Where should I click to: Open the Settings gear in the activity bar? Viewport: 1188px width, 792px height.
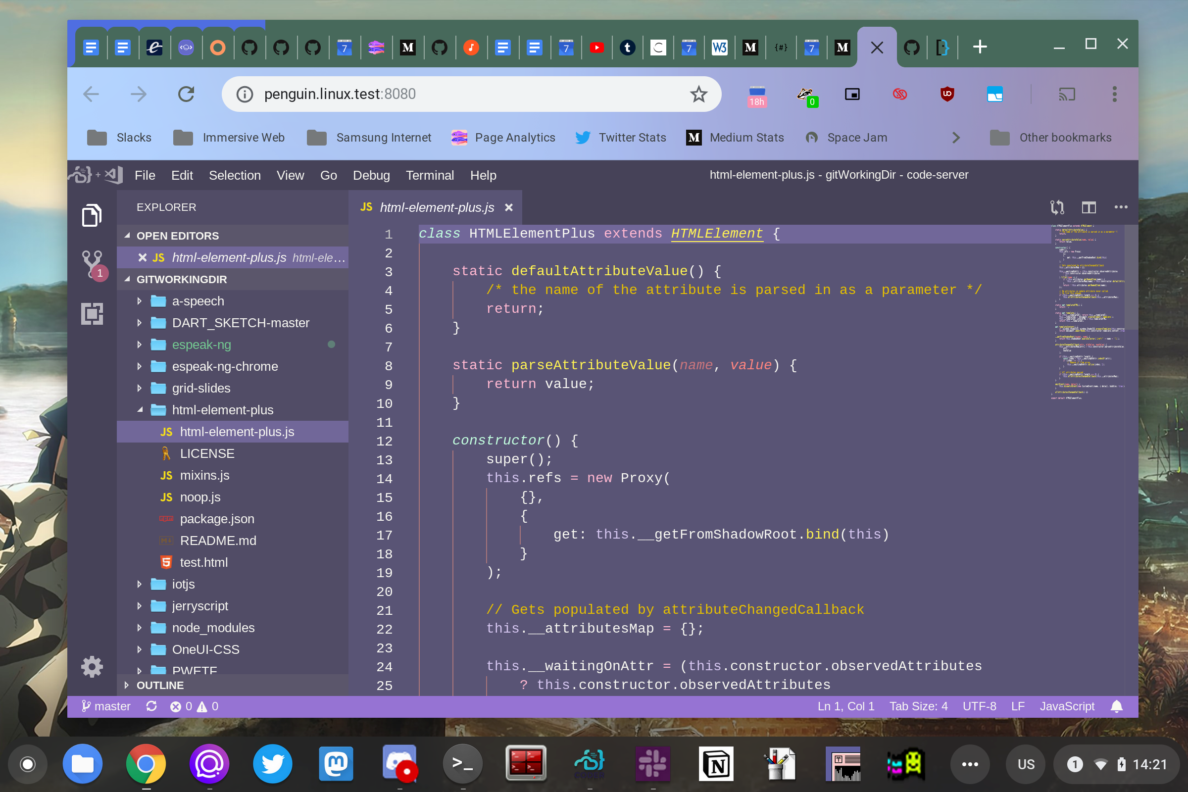pos(92,667)
